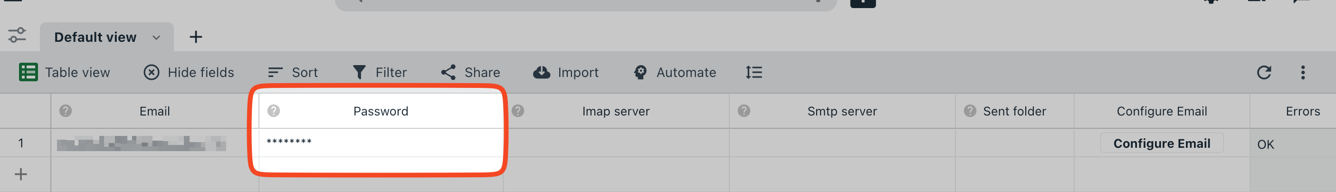The image size is (1336, 192).
Task: Open the Sort options
Action: [x=293, y=72]
